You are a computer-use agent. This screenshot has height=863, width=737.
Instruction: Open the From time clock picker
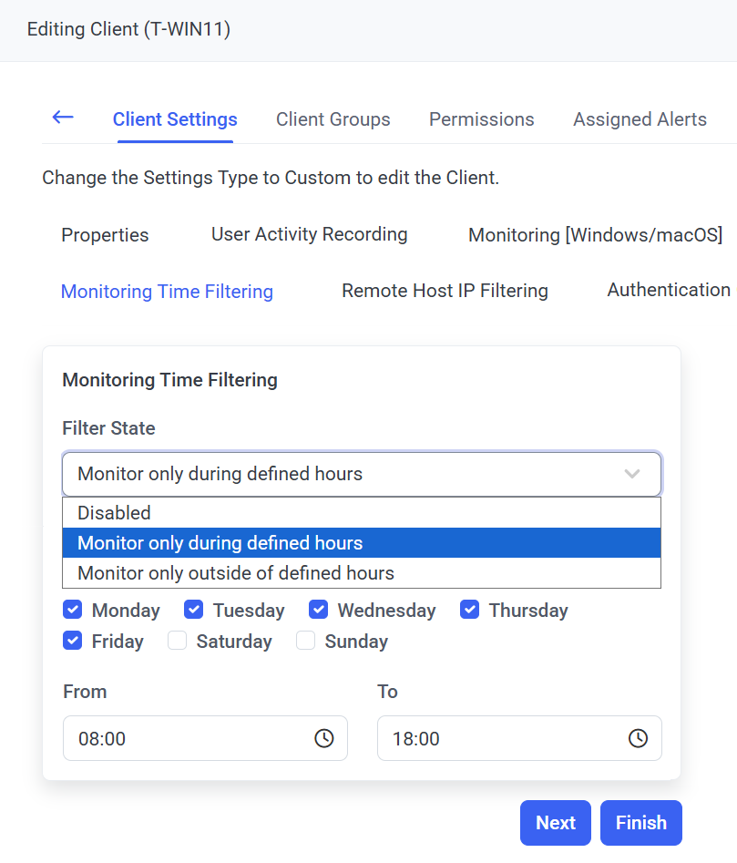[323, 738]
